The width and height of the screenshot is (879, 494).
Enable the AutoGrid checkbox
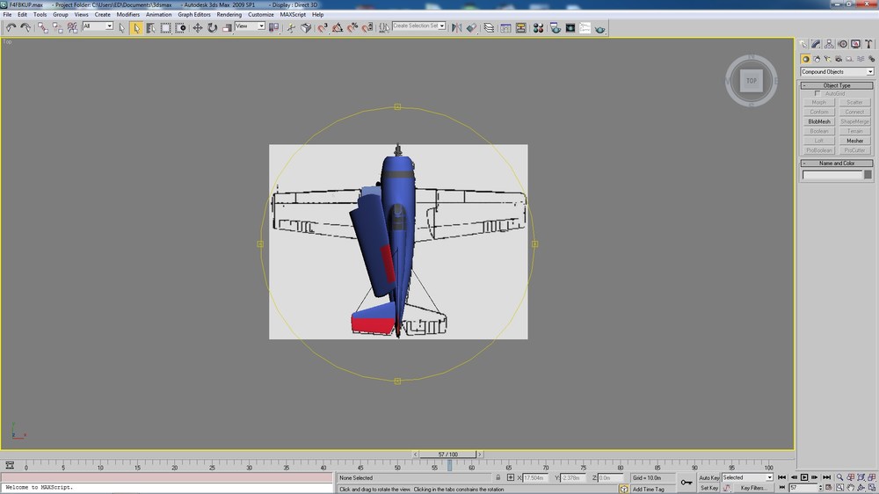(817, 94)
